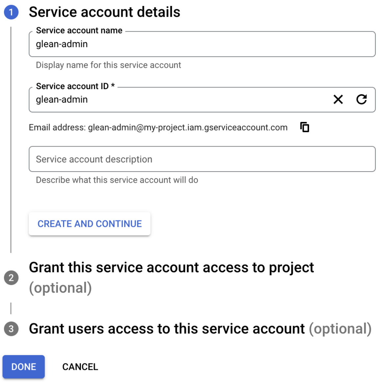Select the Service account name field

(x=202, y=44)
